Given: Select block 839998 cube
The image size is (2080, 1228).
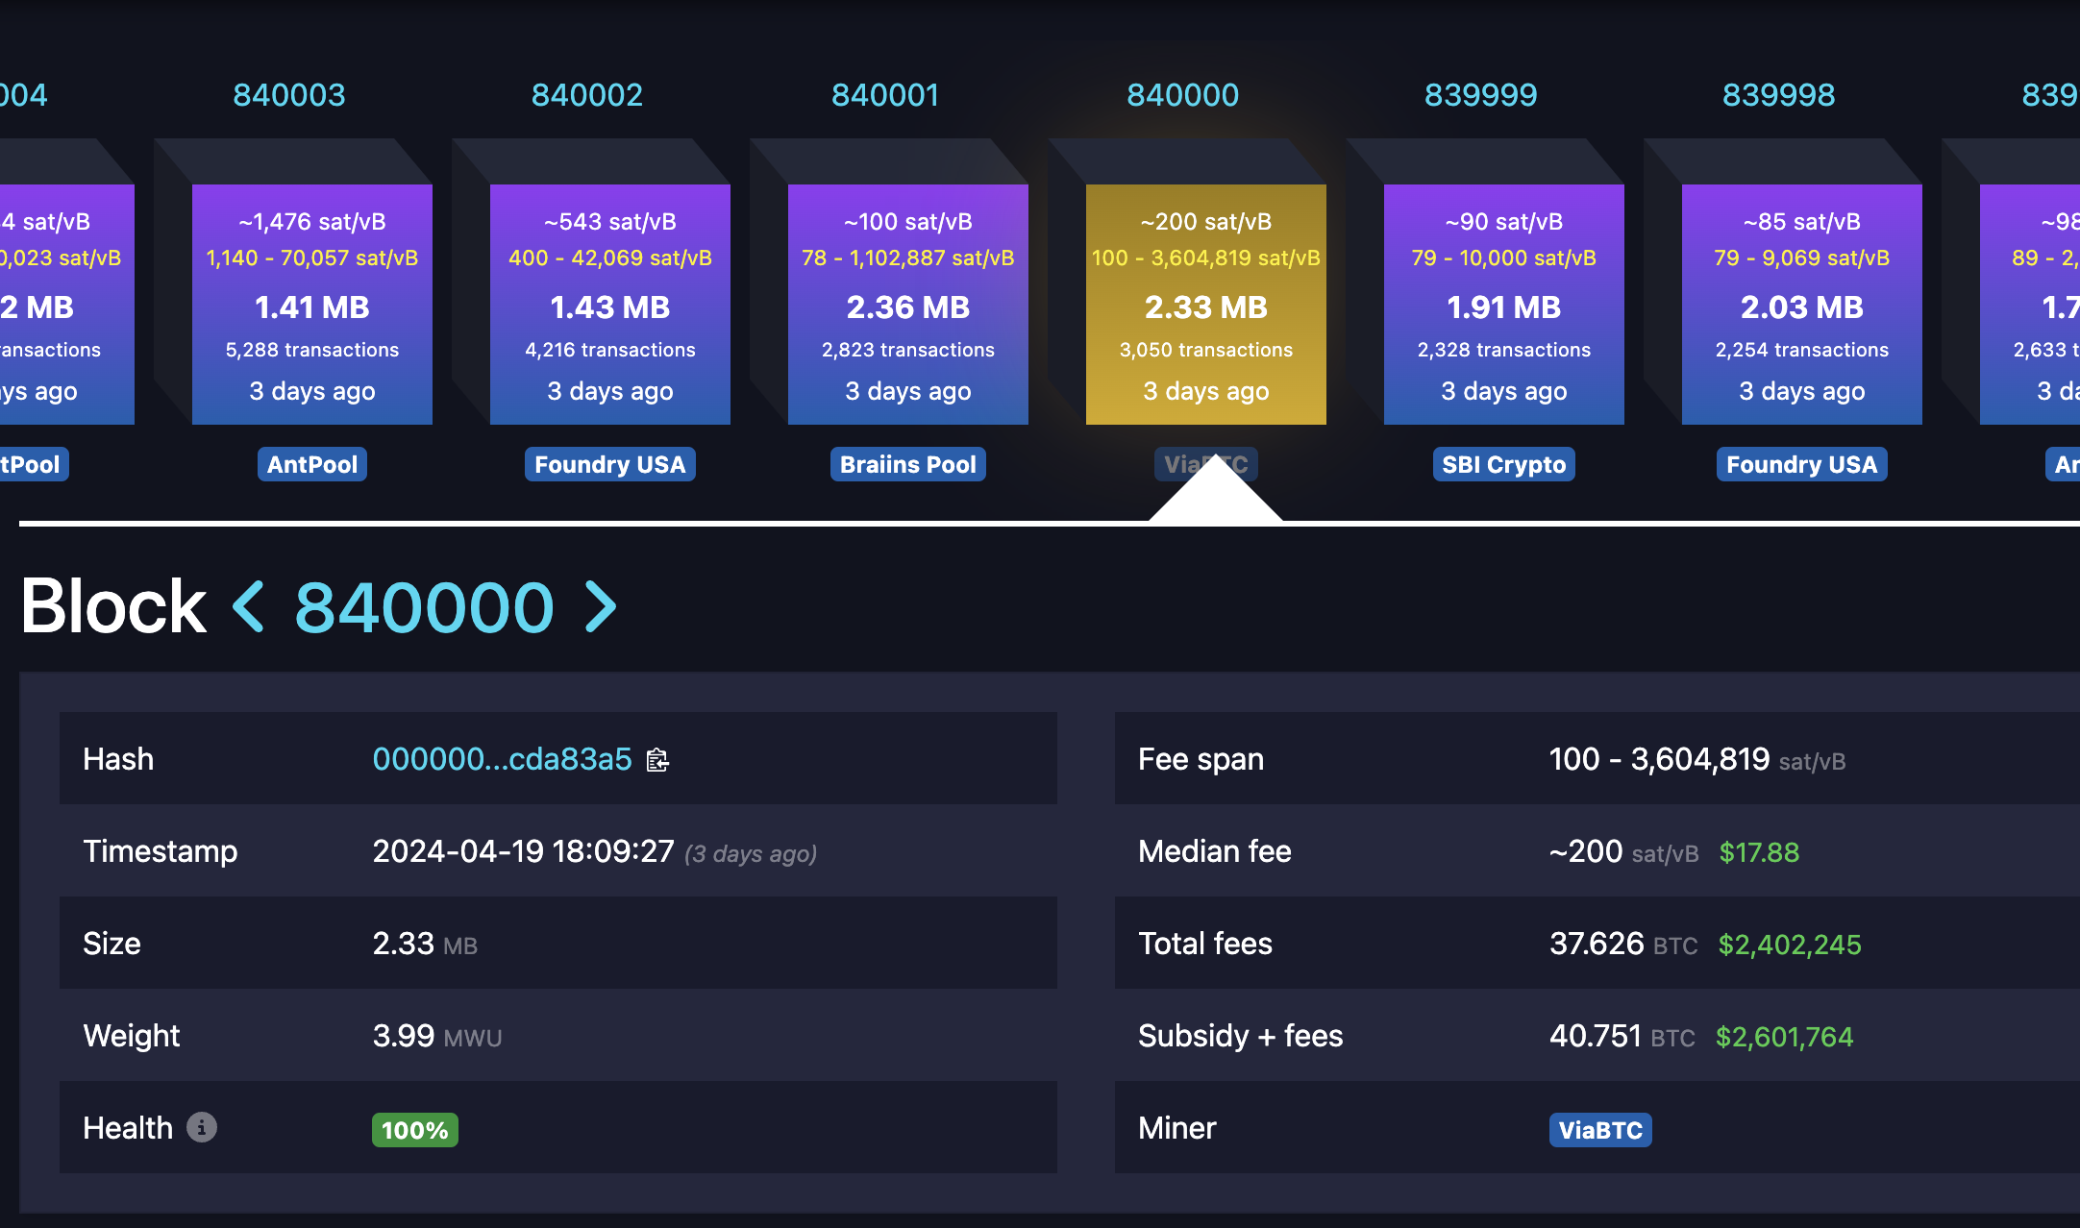Looking at the screenshot, I should (x=1801, y=304).
